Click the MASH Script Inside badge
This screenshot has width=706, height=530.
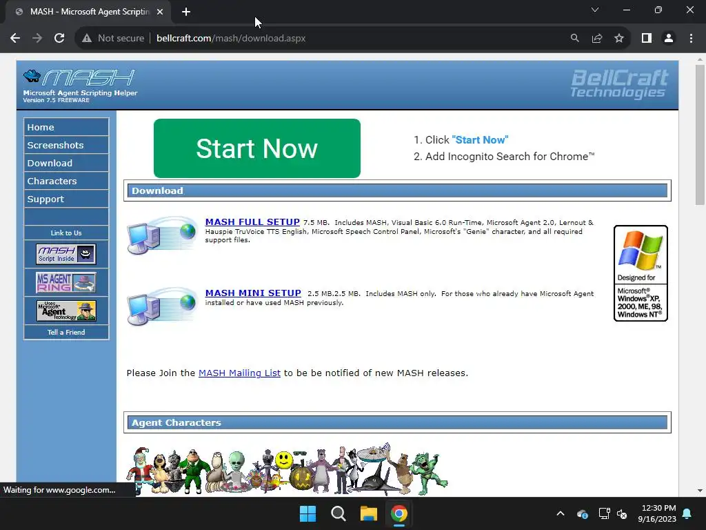tap(66, 254)
